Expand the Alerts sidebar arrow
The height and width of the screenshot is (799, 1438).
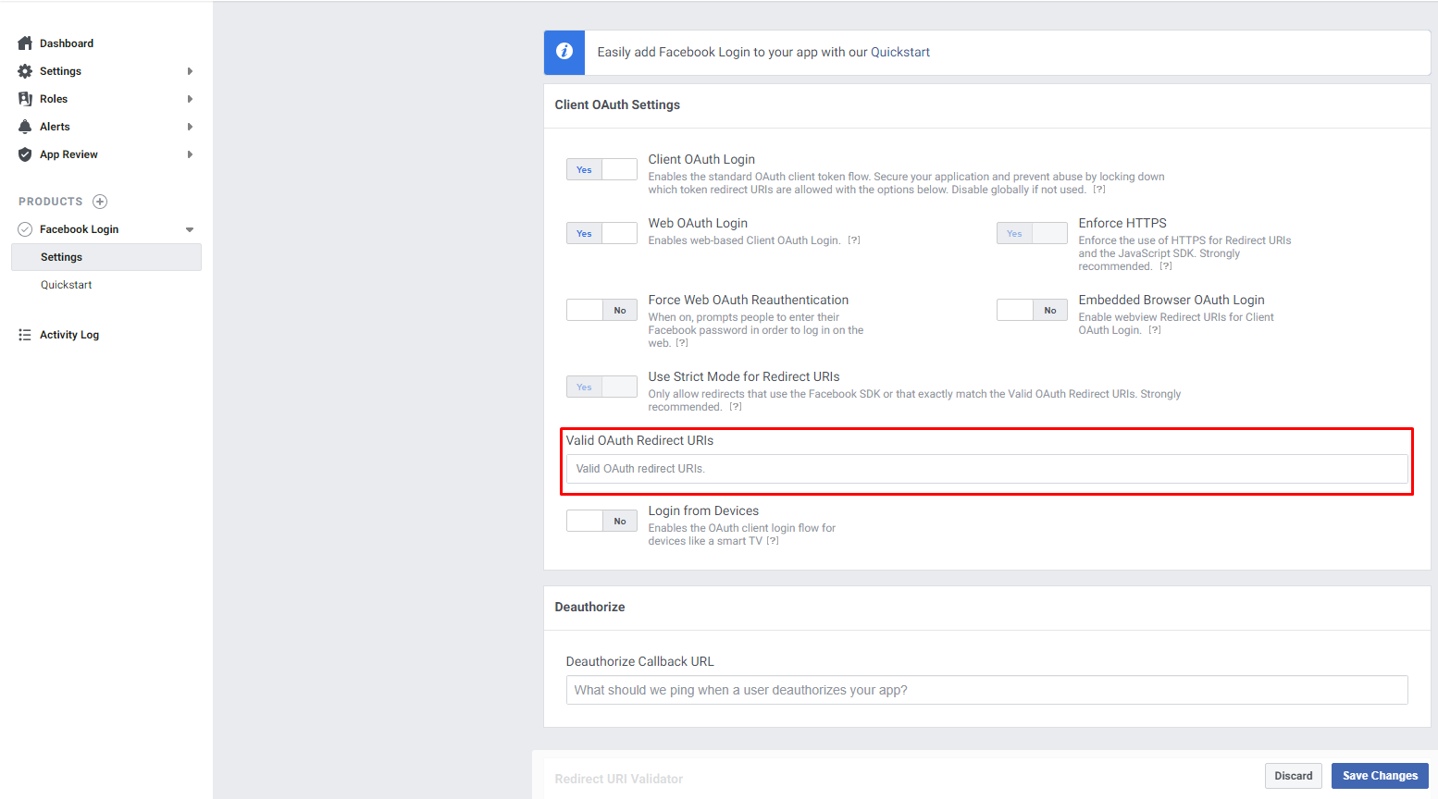click(x=190, y=127)
